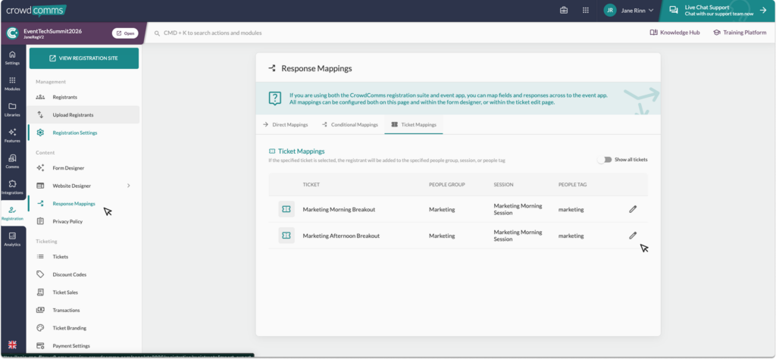Click the SESSION column header
The image size is (776, 359).
503,185
